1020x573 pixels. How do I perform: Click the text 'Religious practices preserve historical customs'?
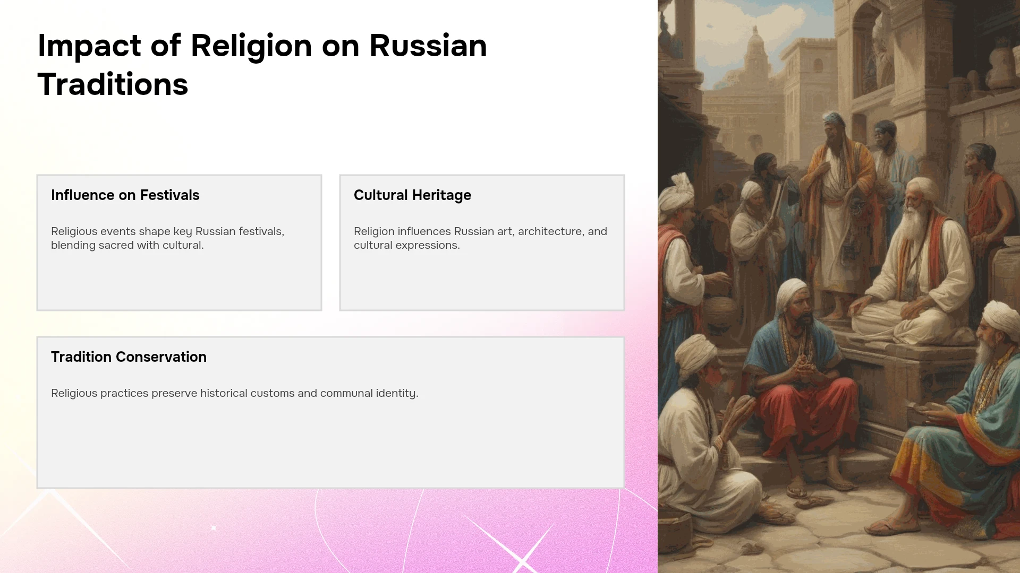pos(173,393)
